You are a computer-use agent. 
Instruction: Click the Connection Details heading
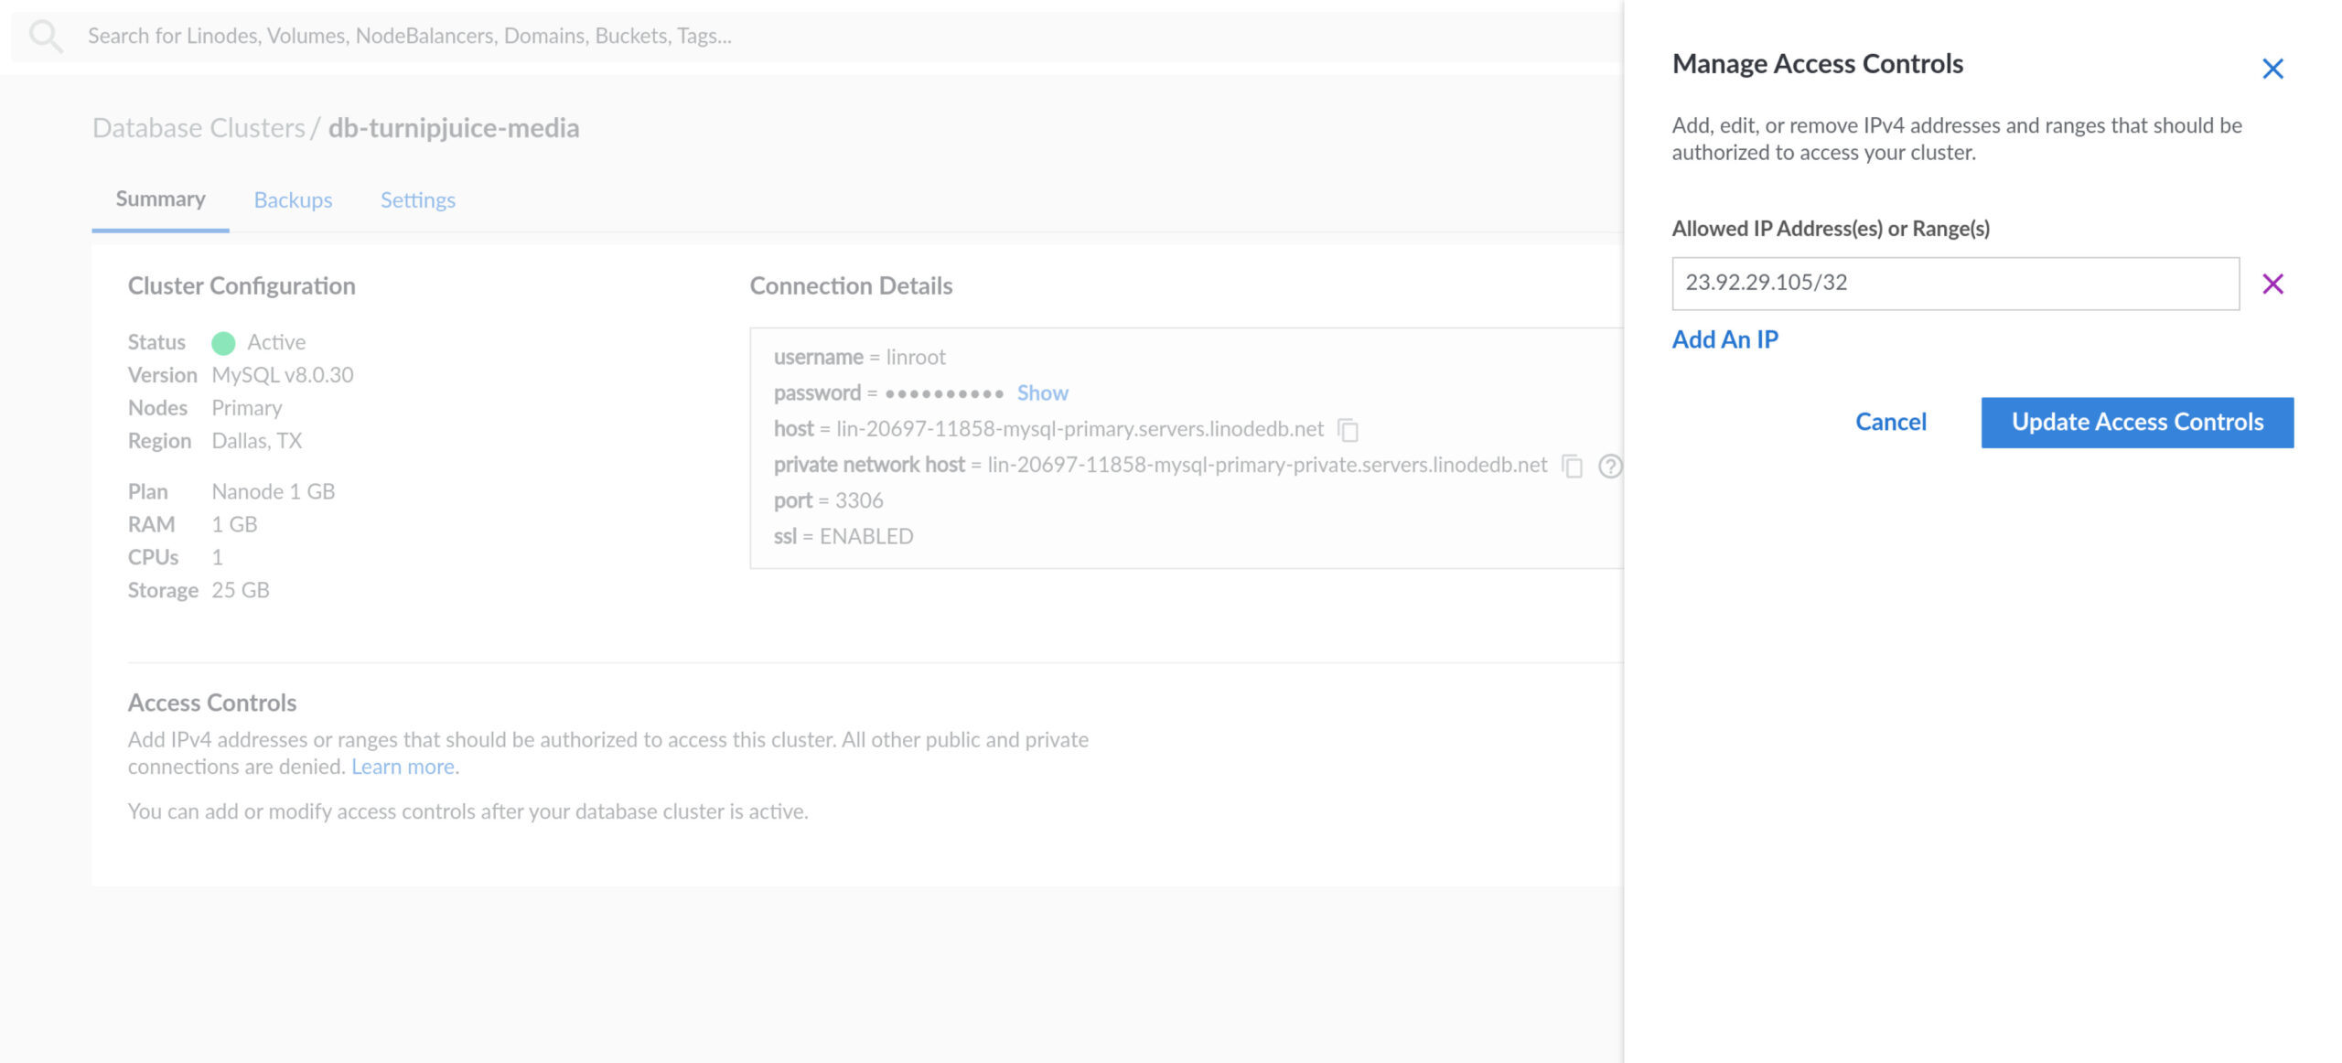pos(851,286)
